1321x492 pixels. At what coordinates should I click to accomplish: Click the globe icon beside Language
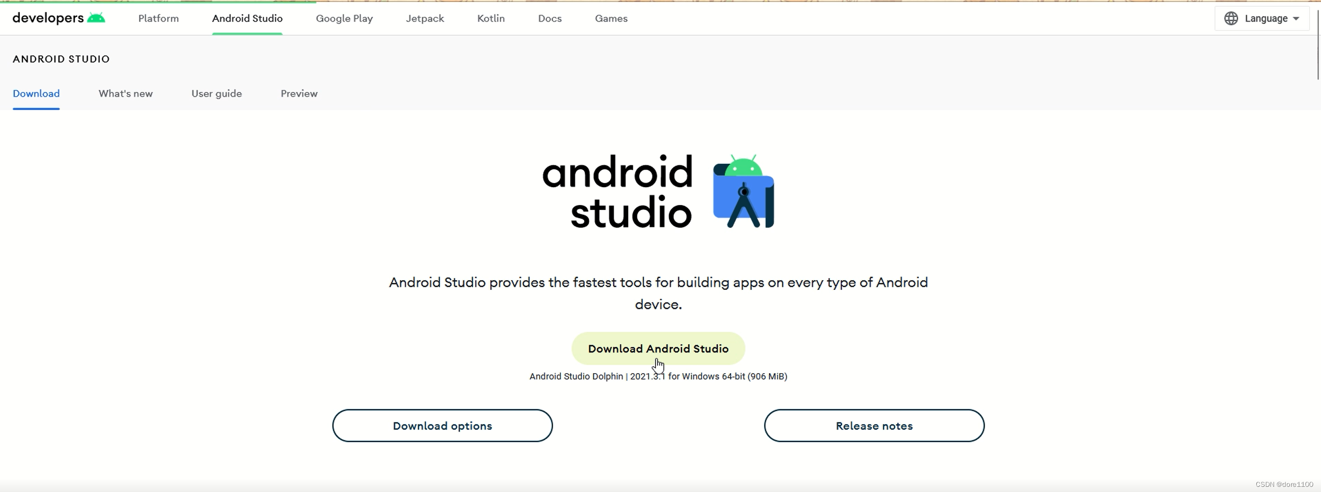click(1231, 19)
